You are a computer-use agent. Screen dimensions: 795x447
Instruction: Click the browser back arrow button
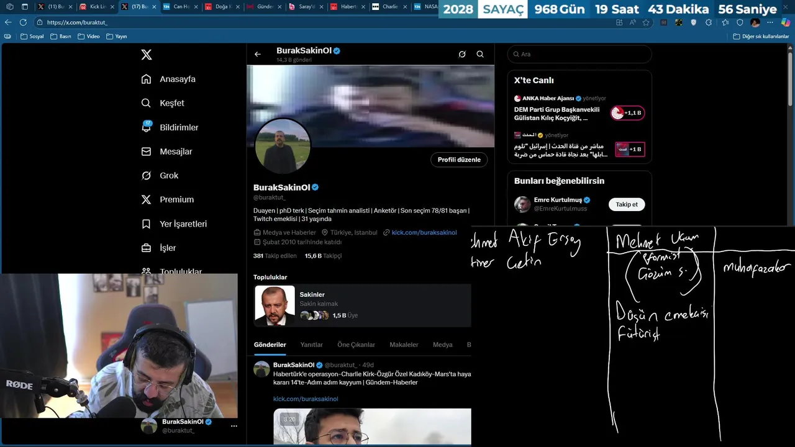[x=8, y=22]
